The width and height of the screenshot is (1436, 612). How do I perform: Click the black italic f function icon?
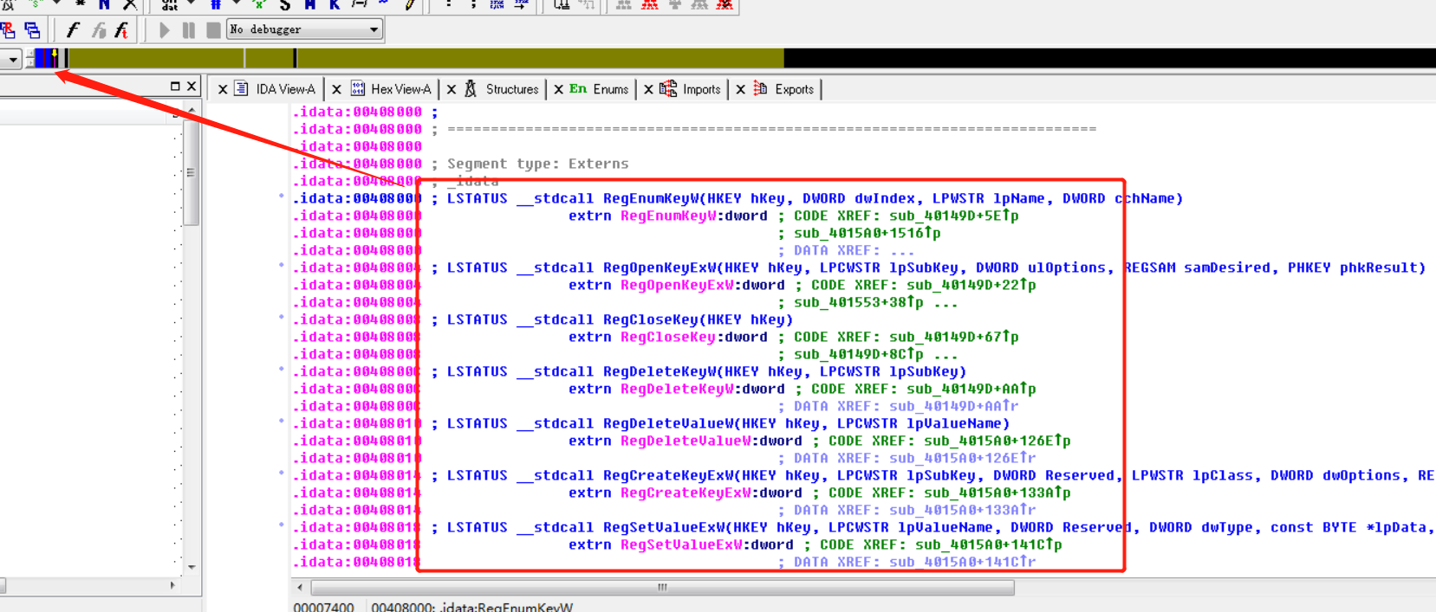[73, 30]
